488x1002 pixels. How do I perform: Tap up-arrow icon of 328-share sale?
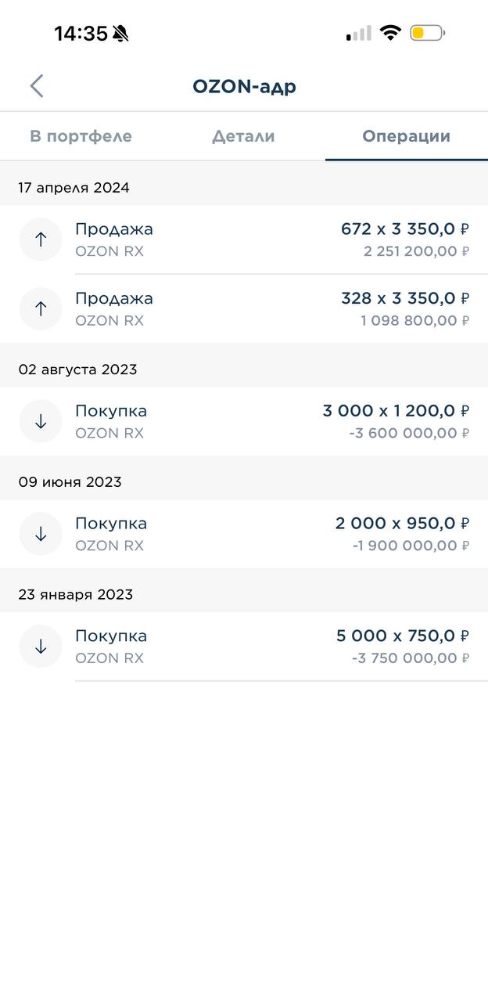pyautogui.click(x=41, y=308)
